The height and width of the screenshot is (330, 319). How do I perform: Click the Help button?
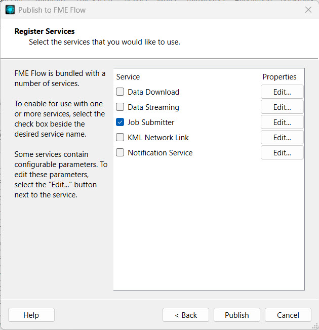(31, 315)
